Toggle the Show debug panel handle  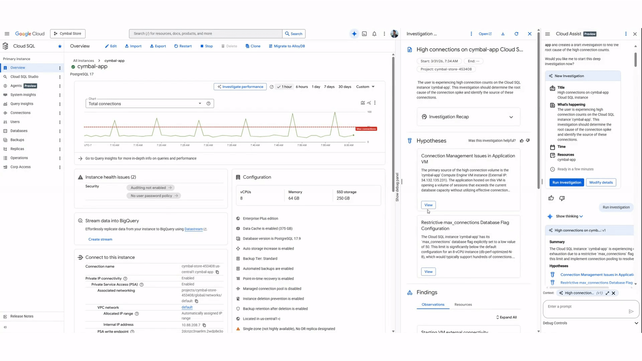(x=397, y=187)
